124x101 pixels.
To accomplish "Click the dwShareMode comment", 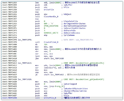I will [x=70, y=31].
